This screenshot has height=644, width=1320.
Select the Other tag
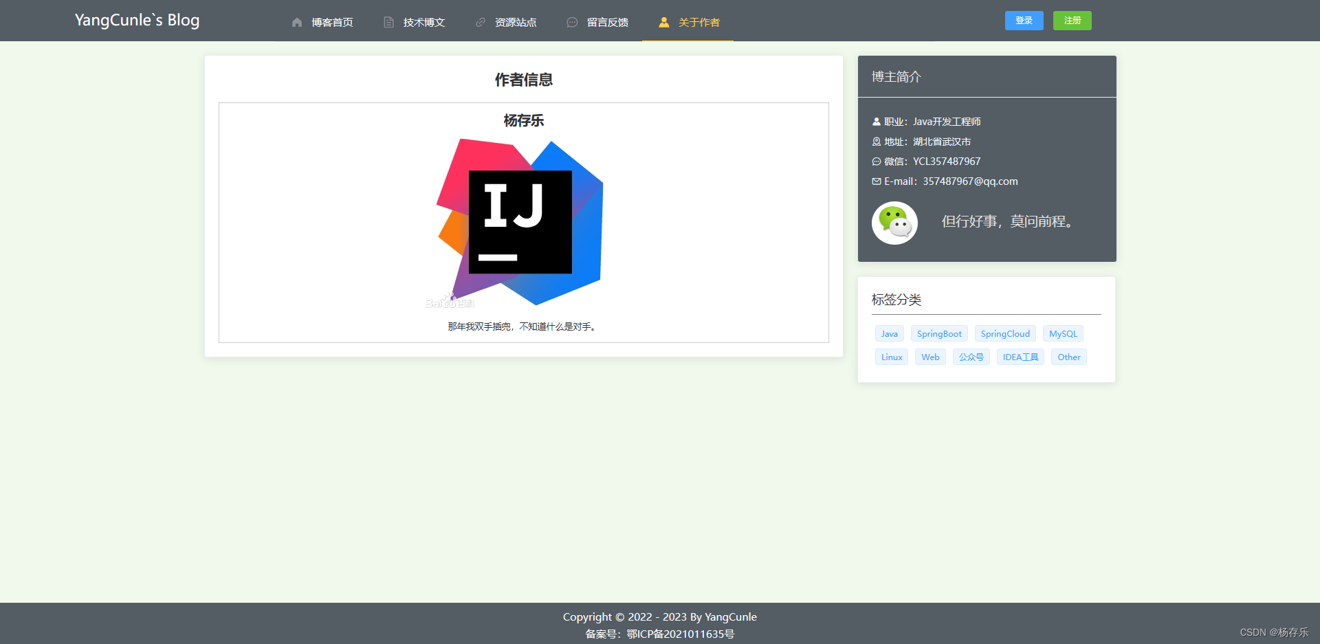(1069, 357)
